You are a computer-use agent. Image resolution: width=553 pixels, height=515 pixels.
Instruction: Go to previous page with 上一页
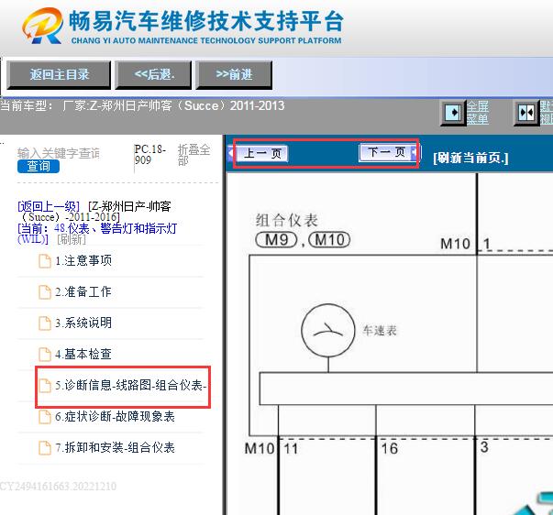click(259, 153)
